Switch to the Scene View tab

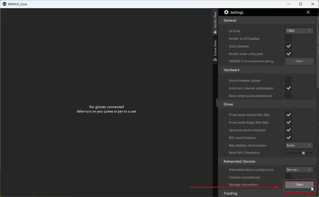(x=215, y=50)
